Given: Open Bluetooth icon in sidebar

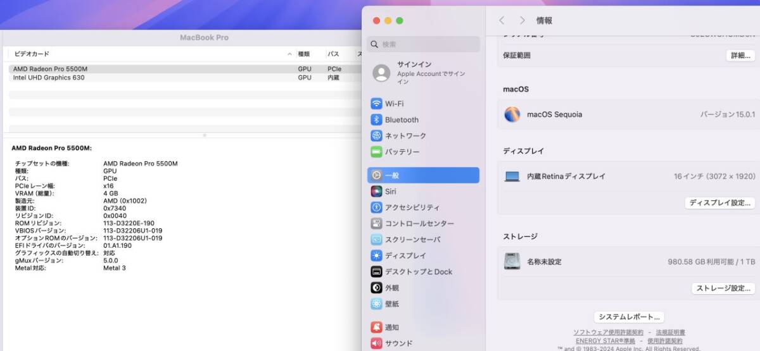Looking at the screenshot, I should coord(376,120).
